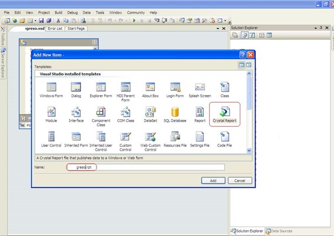334x236 pixels.
Task: Click the Open File folder icon
Action: tap(22, 21)
